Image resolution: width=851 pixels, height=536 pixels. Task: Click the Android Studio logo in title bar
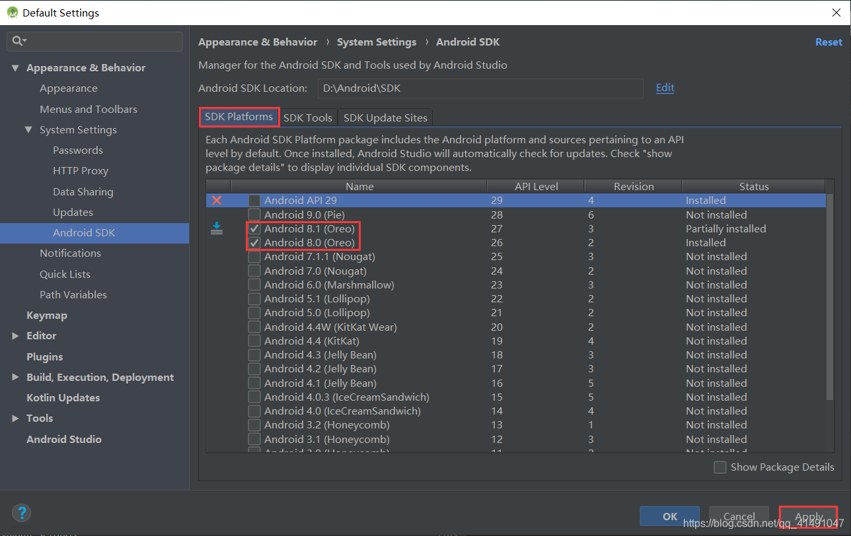click(13, 13)
